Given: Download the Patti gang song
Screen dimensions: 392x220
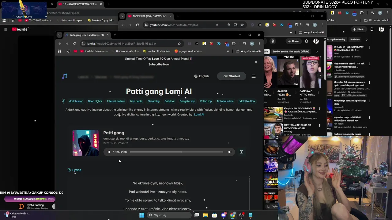Looking at the screenshot, I should (x=241, y=152).
